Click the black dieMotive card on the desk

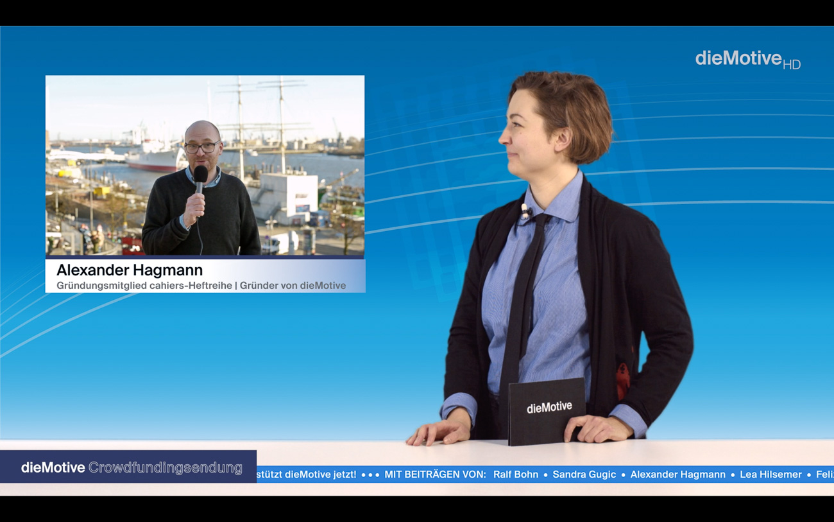[547, 411]
